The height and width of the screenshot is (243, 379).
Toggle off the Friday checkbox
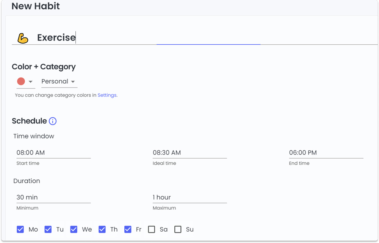(x=128, y=229)
